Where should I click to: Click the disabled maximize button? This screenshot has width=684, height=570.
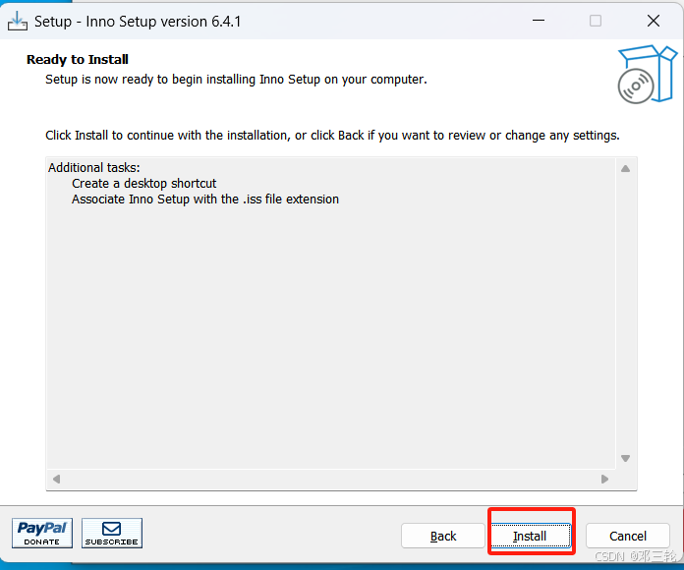point(595,21)
